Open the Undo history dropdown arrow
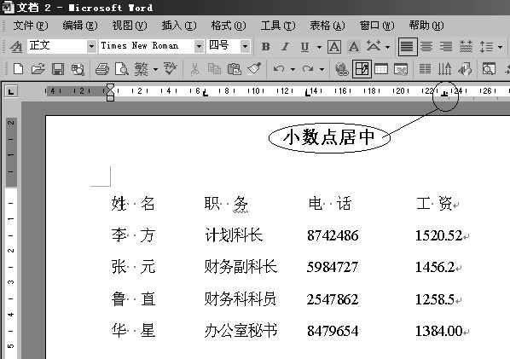This screenshot has height=359, width=510. coord(293,70)
